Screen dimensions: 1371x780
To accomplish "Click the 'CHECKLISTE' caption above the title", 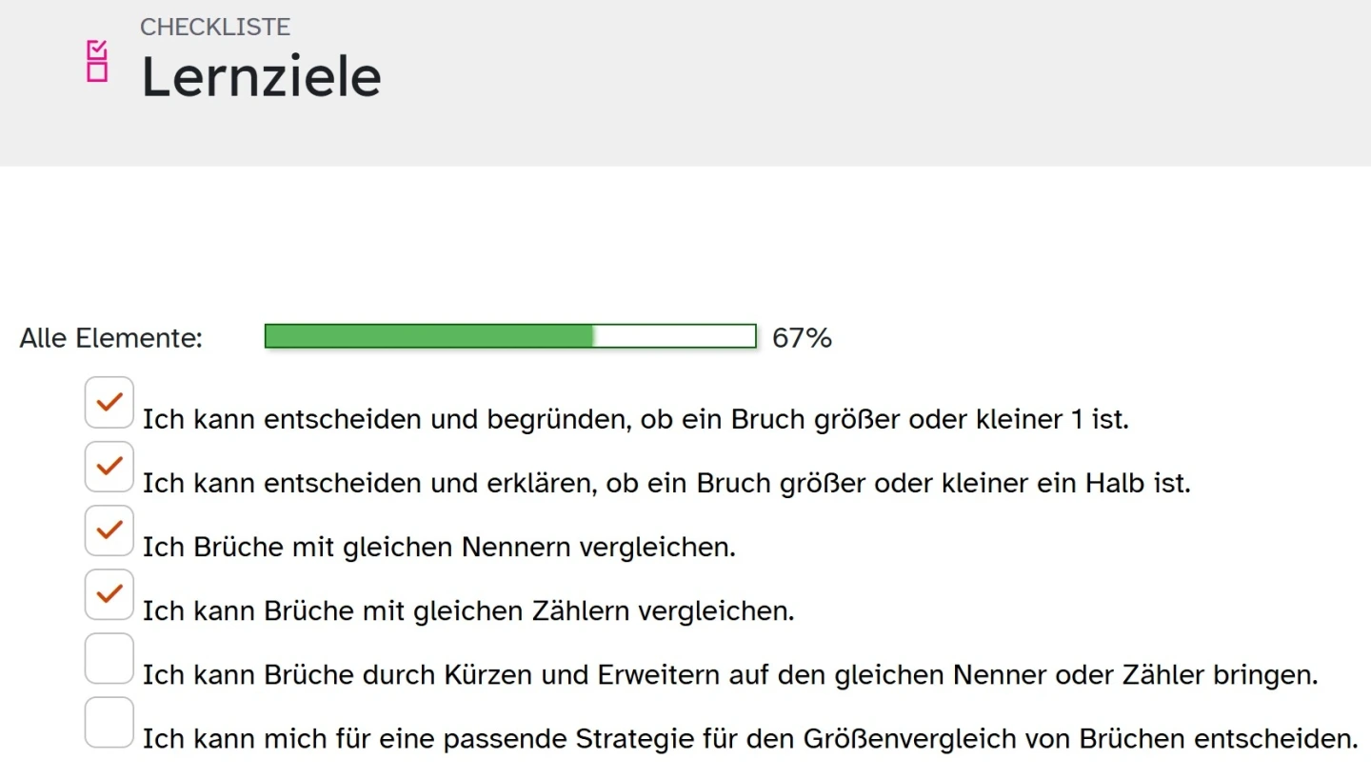I will click(x=215, y=27).
